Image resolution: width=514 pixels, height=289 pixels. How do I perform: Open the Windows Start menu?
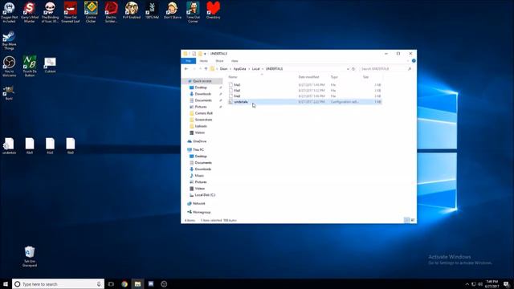(6, 284)
